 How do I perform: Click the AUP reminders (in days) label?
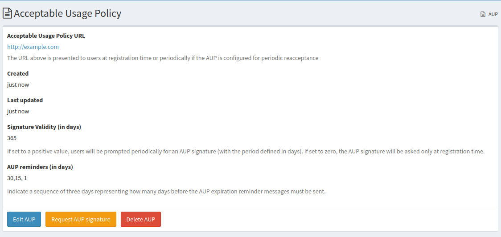pyautogui.click(x=40, y=167)
